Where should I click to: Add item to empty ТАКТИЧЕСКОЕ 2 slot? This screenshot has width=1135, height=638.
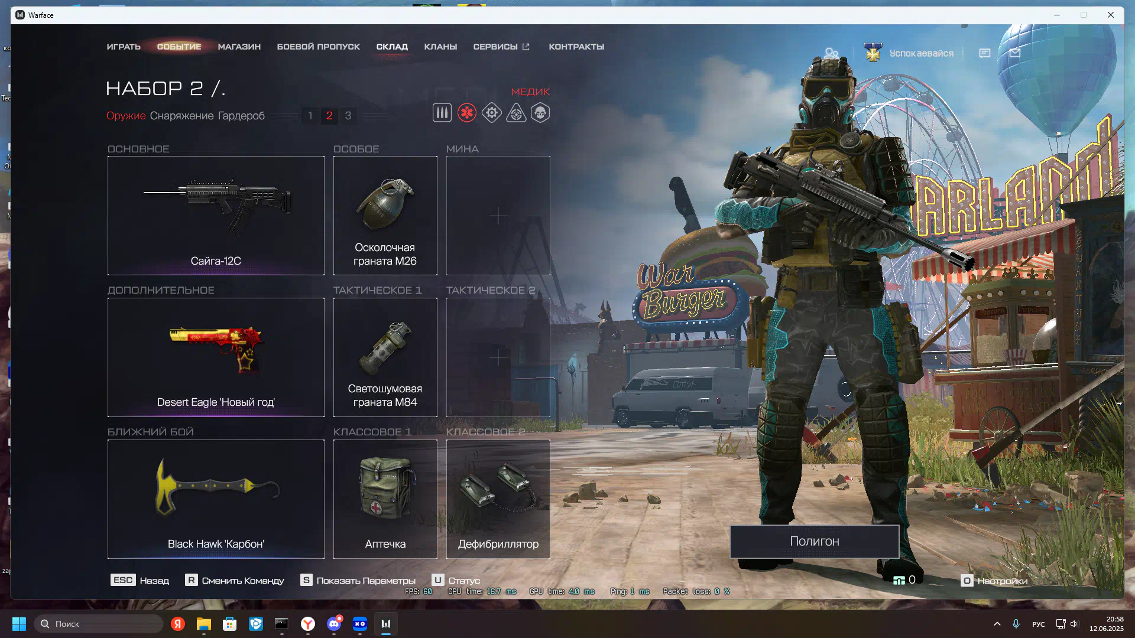(498, 357)
